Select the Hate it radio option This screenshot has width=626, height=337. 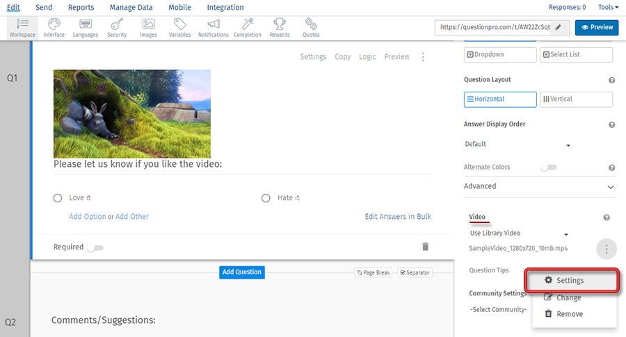click(266, 198)
